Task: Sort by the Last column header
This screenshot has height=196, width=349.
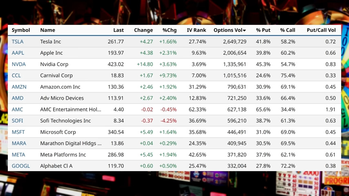Action: 119,30
